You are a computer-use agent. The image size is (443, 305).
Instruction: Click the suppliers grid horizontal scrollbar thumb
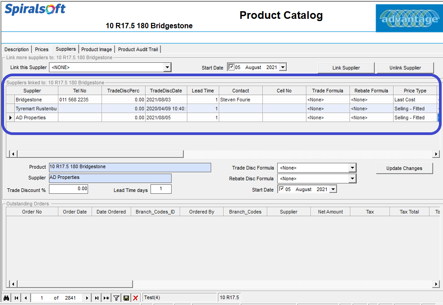pyautogui.click(x=100, y=154)
